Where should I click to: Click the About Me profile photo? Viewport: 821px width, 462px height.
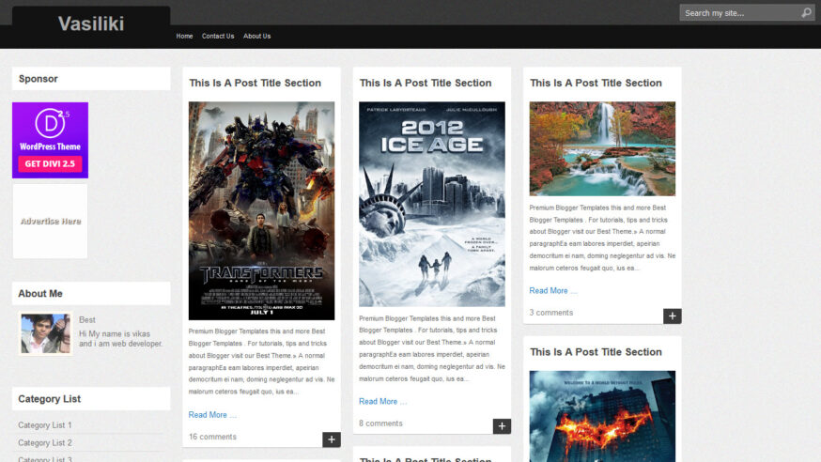point(45,333)
